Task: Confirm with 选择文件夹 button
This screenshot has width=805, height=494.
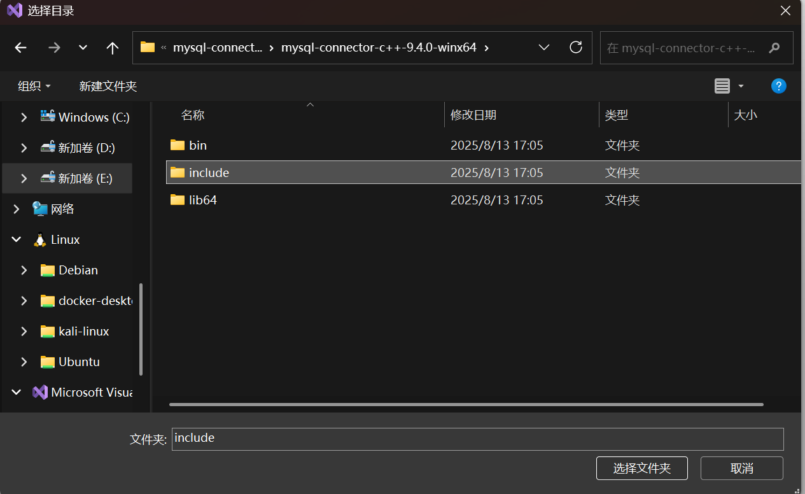Action: tap(642, 469)
